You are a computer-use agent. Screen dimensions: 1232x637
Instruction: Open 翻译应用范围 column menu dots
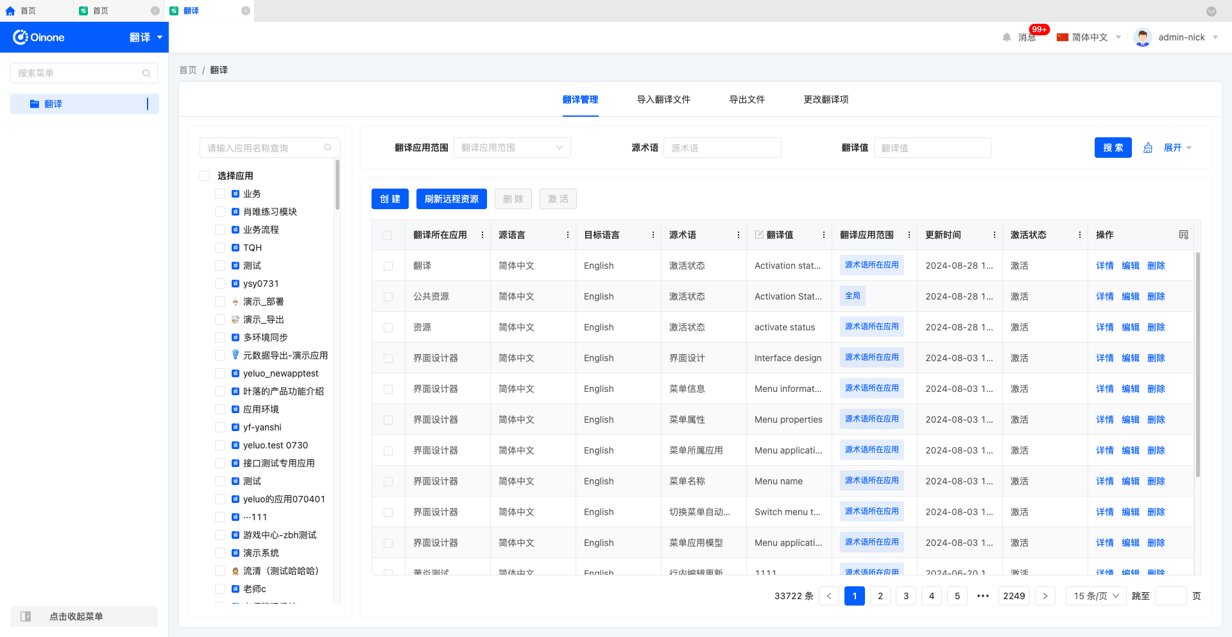(x=909, y=235)
